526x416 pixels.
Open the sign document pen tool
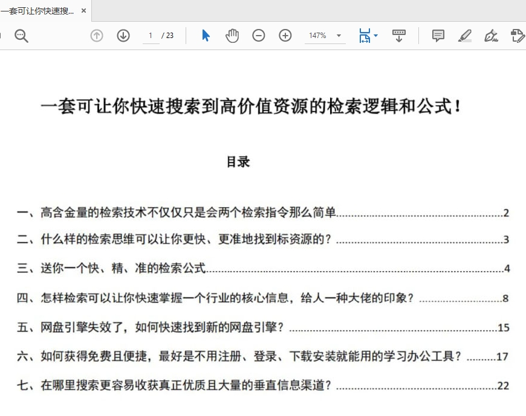pyautogui.click(x=491, y=36)
